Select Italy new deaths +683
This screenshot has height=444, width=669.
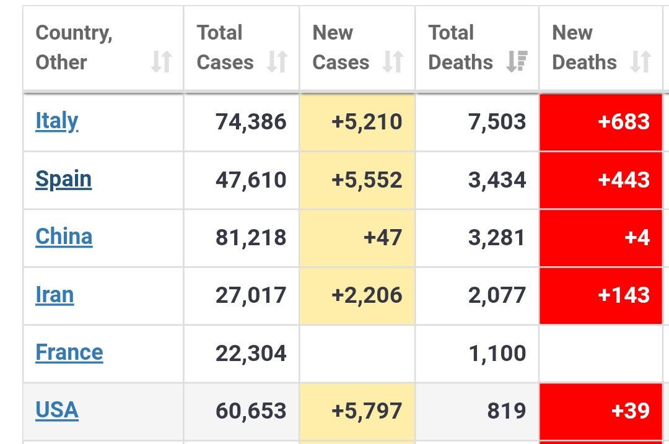click(x=624, y=122)
